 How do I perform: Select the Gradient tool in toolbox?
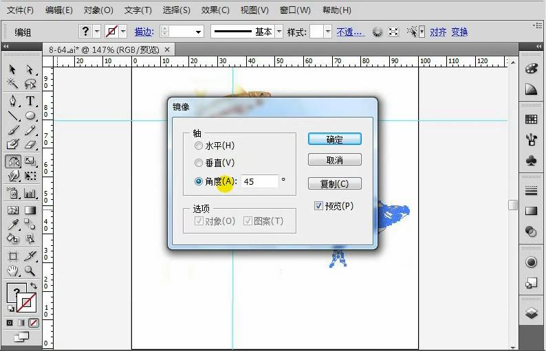30,210
